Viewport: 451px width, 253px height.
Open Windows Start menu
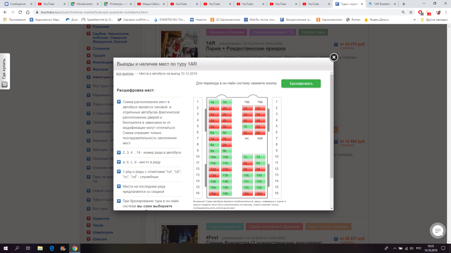pos(5,248)
